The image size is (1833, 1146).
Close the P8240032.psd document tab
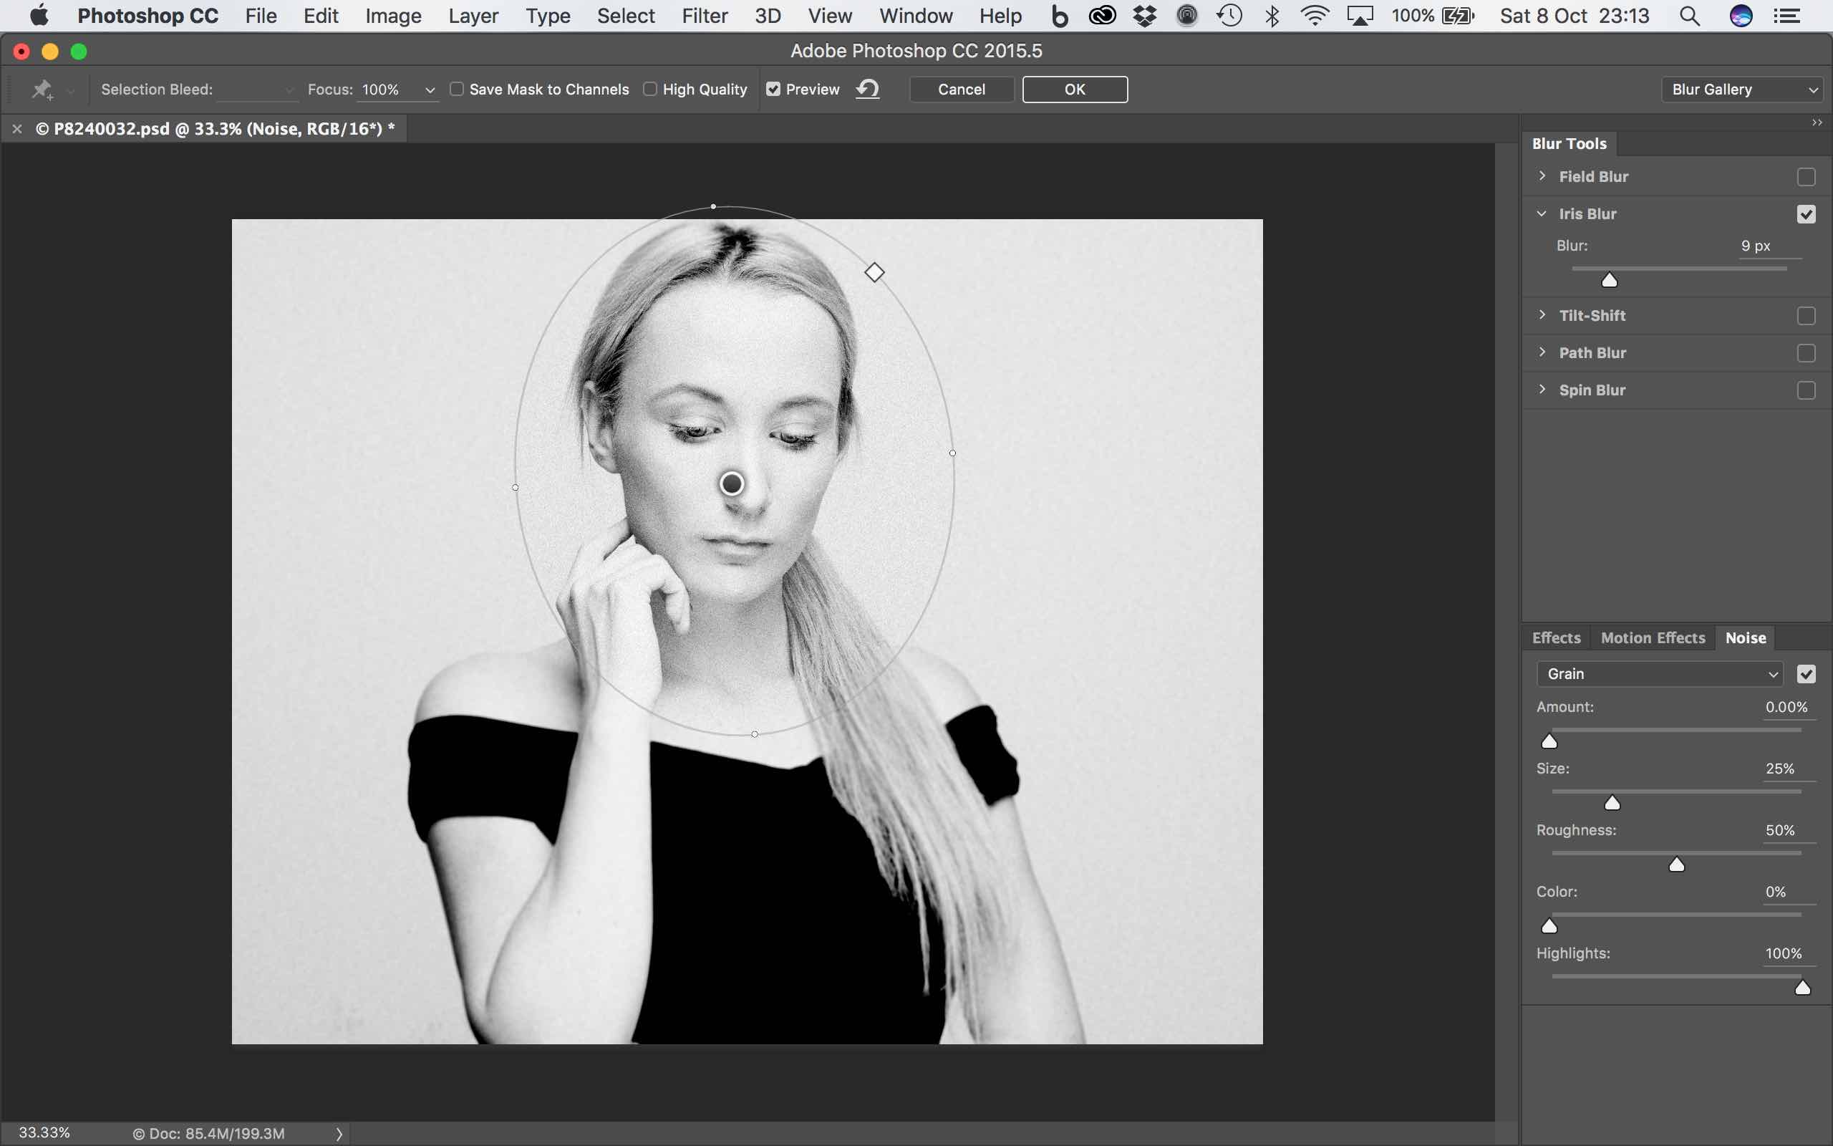(16, 129)
